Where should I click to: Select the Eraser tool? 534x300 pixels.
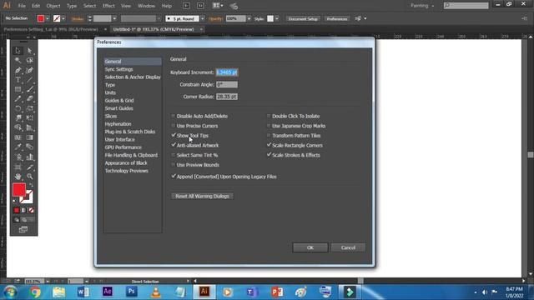click(x=30, y=98)
